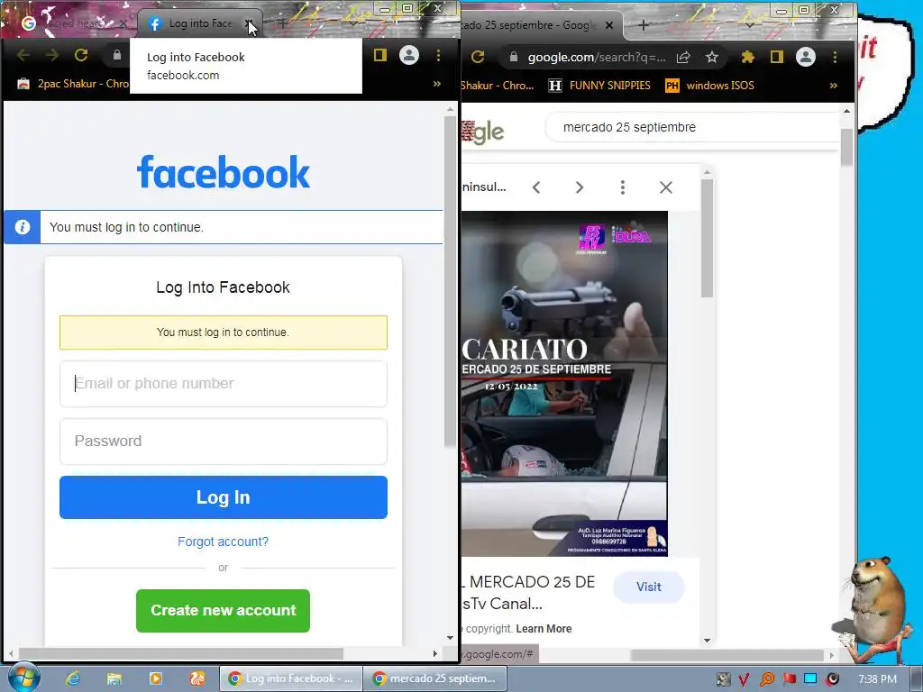Open Chrome menu in Google window
The height and width of the screenshot is (692, 923).
point(835,57)
